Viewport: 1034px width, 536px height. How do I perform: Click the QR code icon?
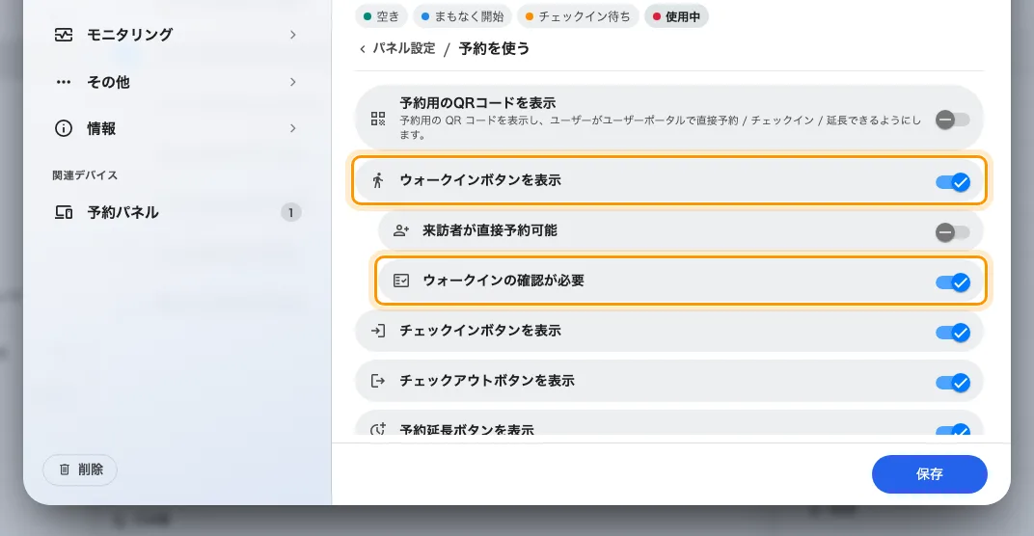[378, 119]
